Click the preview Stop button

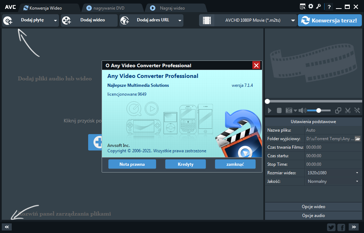click(279, 111)
